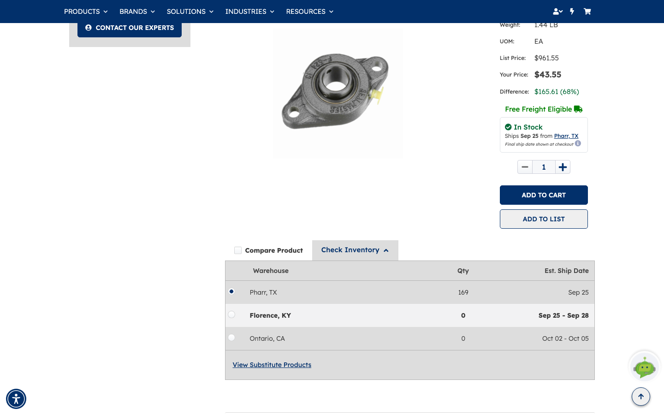
Task: Click the Sep 25 - Sep 28 ship date
Action: 563,315
